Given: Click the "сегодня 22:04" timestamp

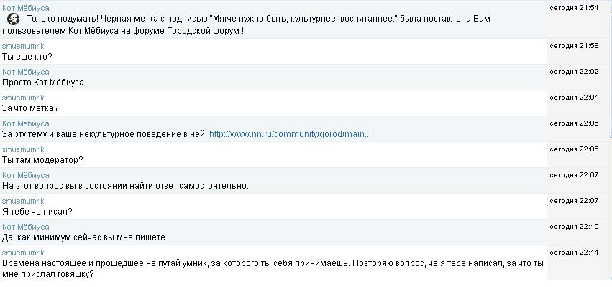Looking at the screenshot, I should pos(574,98).
